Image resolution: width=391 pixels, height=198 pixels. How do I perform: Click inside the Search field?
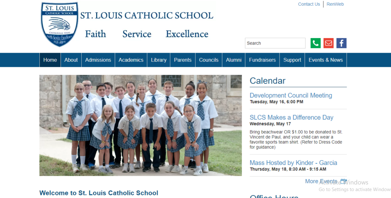click(275, 43)
